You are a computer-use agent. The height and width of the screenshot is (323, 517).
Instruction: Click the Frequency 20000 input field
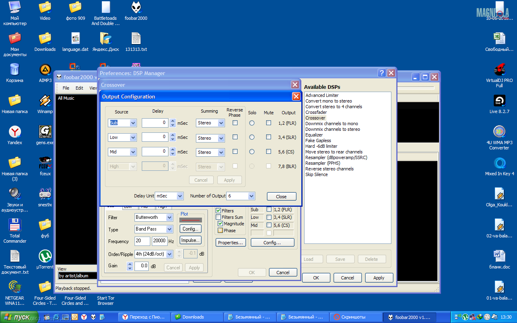[x=160, y=241]
